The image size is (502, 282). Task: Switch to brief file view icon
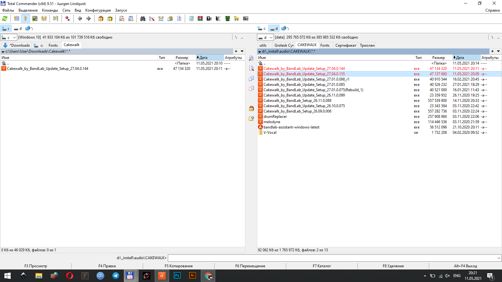coord(17,18)
